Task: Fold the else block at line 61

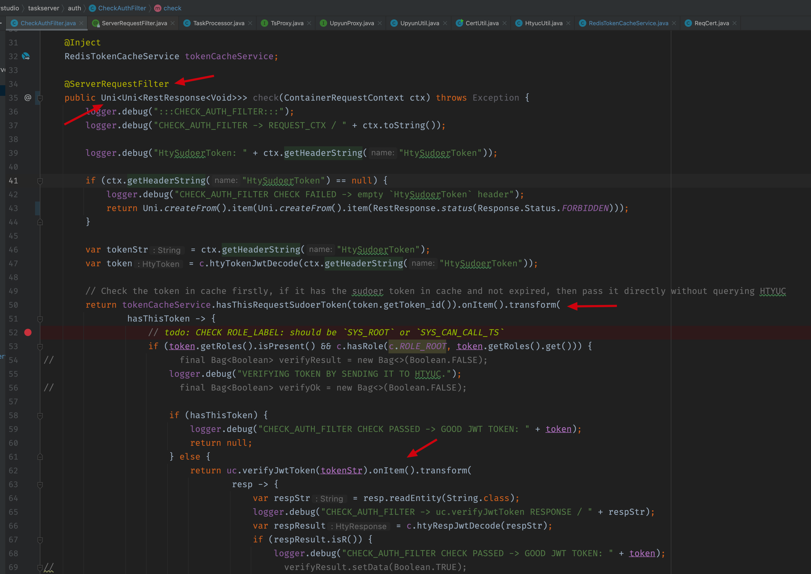Action: tap(40, 457)
